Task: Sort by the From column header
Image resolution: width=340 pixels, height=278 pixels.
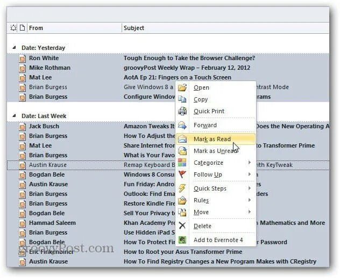Action: (74, 28)
